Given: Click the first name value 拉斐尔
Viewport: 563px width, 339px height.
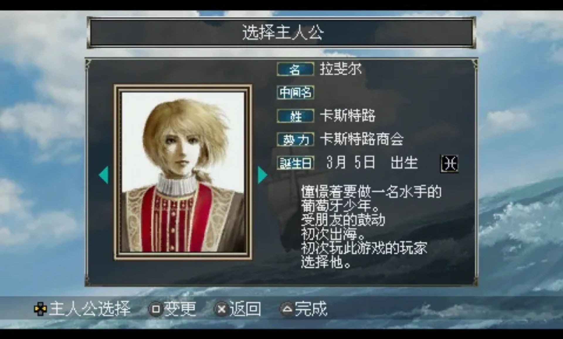Looking at the screenshot, I should click(x=340, y=69).
